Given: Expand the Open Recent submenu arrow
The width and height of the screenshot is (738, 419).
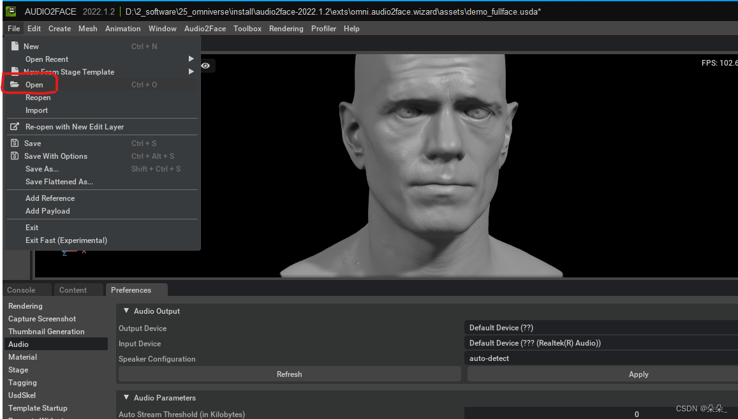Looking at the screenshot, I should 191,59.
